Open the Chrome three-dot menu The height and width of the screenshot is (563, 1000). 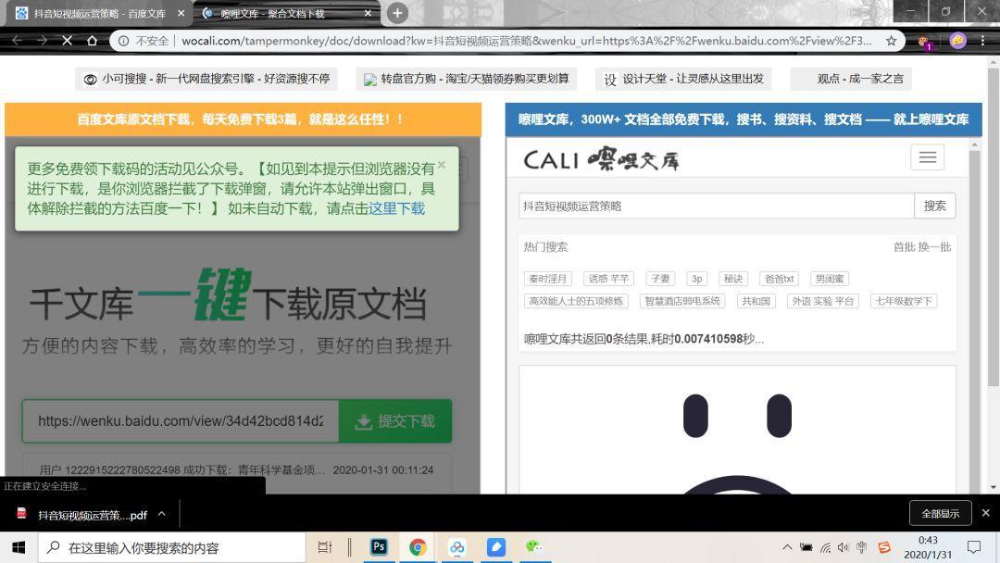(x=983, y=41)
